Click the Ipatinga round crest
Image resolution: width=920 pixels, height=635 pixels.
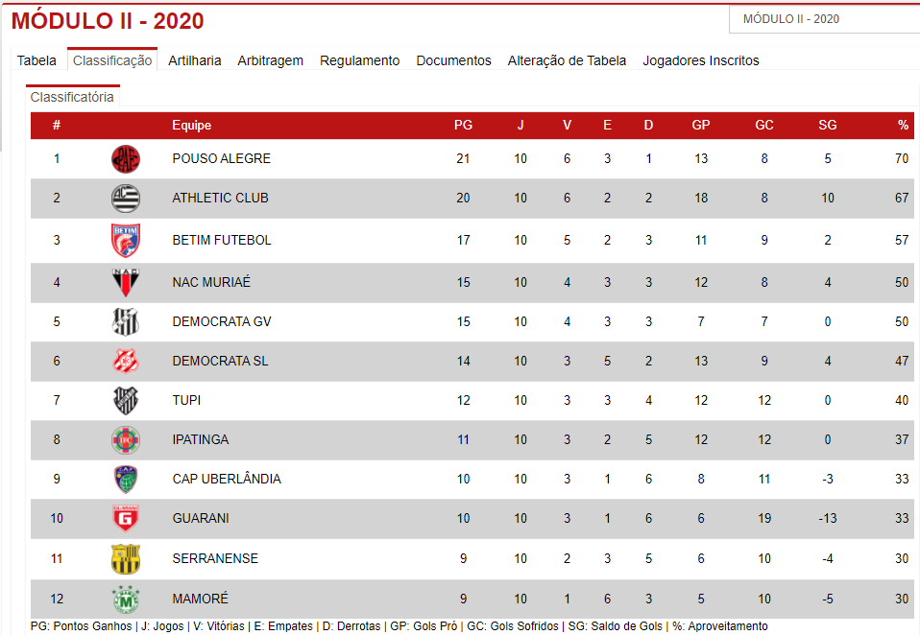[126, 440]
